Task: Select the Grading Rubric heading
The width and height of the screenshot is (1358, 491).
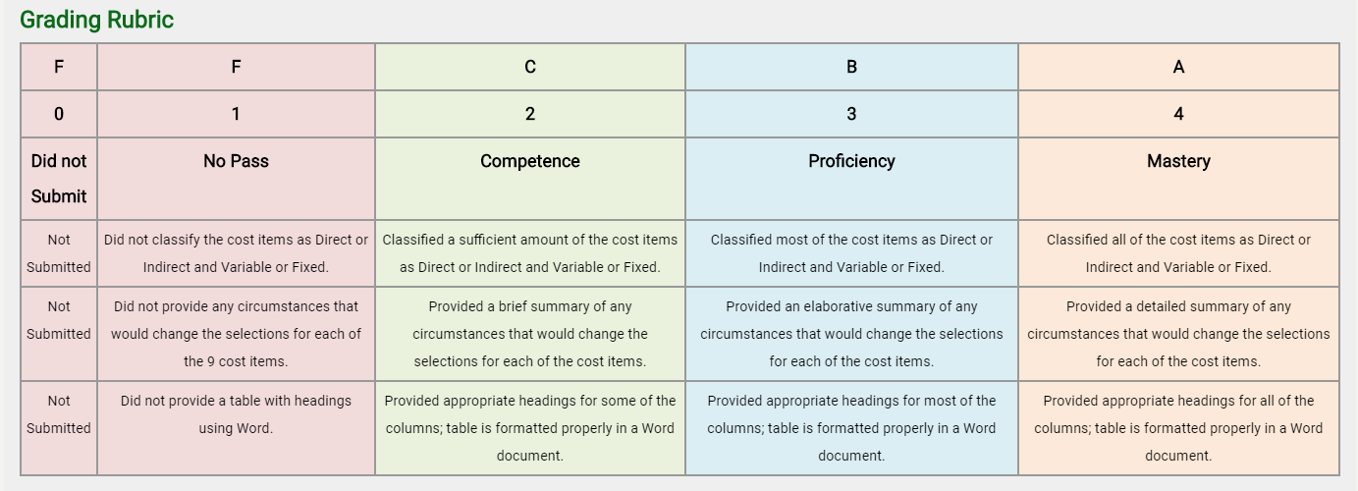Action: (96, 20)
